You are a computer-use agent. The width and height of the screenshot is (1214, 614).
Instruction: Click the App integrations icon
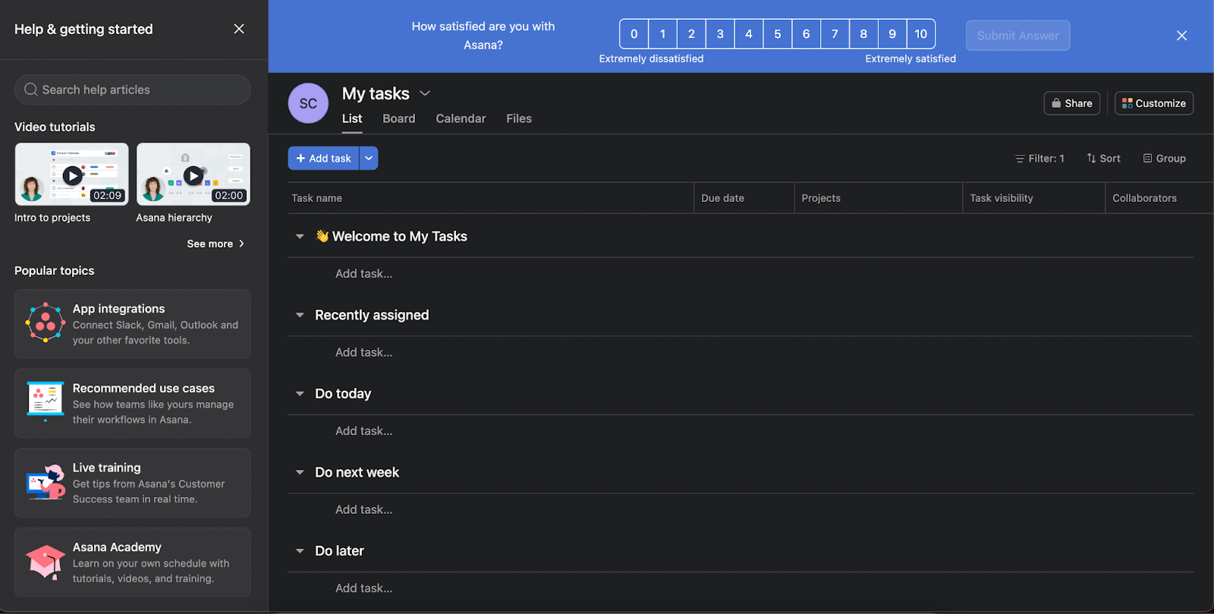click(x=45, y=323)
